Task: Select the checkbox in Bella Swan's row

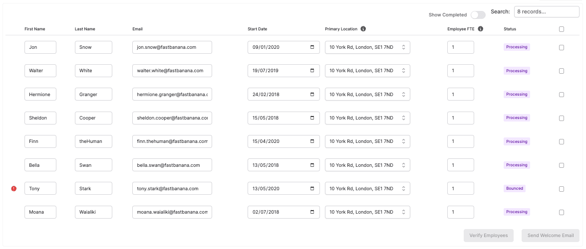Action: pyautogui.click(x=562, y=165)
